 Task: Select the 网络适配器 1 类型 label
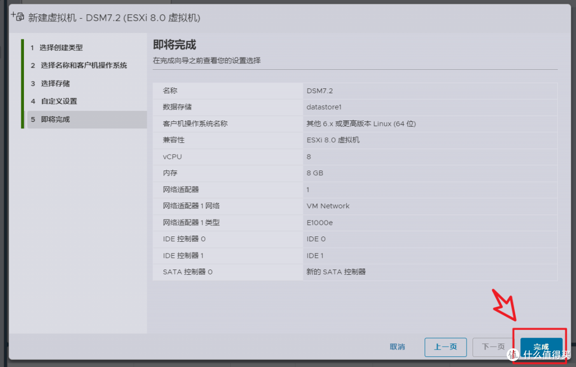(x=191, y=223)
